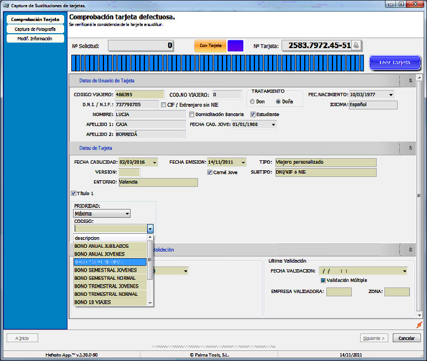Viewport: 427px width, 361px height.
Task: Switch to the Captura de Fotografía tab
Action: click(x=35, y=29)
